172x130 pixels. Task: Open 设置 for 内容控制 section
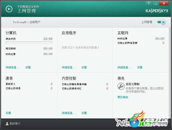point(84,113)
